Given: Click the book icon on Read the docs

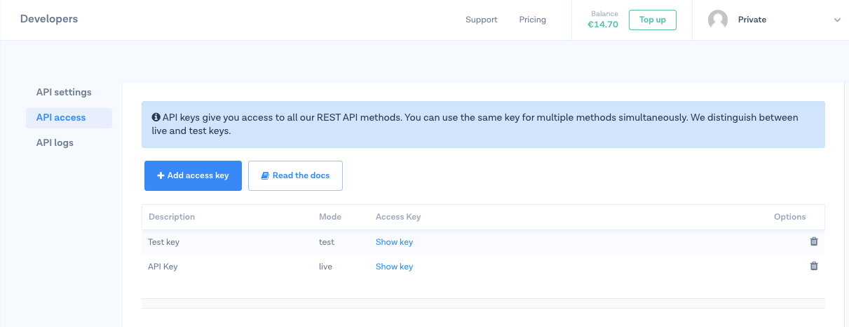Looking at the screenshot, I should pos(265,175).
